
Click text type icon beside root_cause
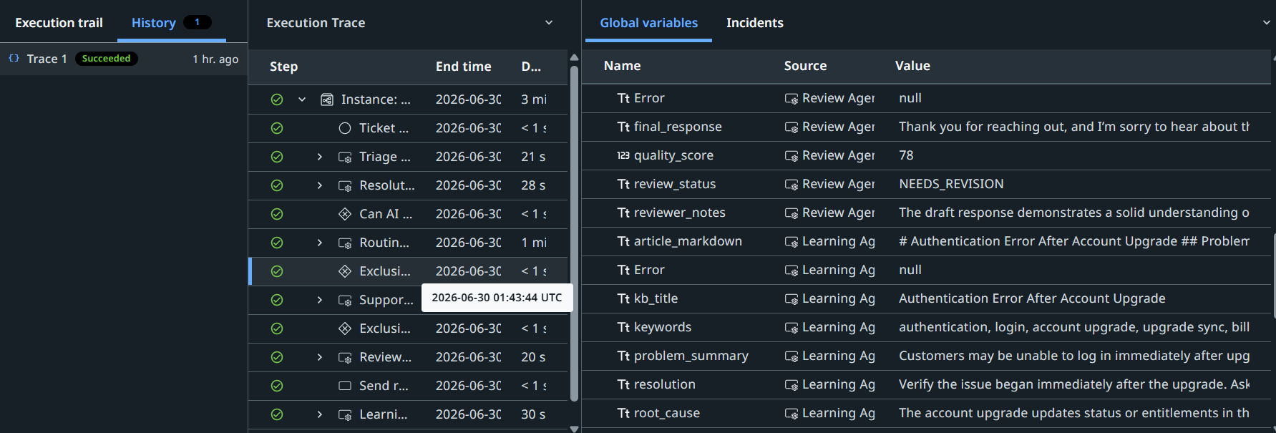point(623,413)
